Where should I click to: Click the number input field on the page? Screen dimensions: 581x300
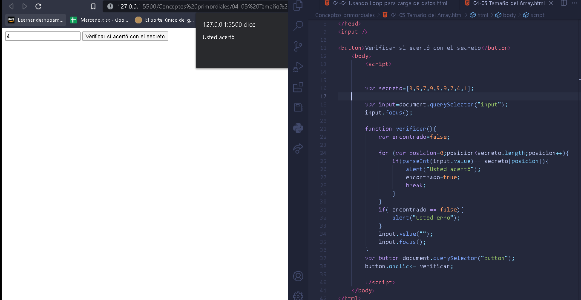click(x=43, y=37)
